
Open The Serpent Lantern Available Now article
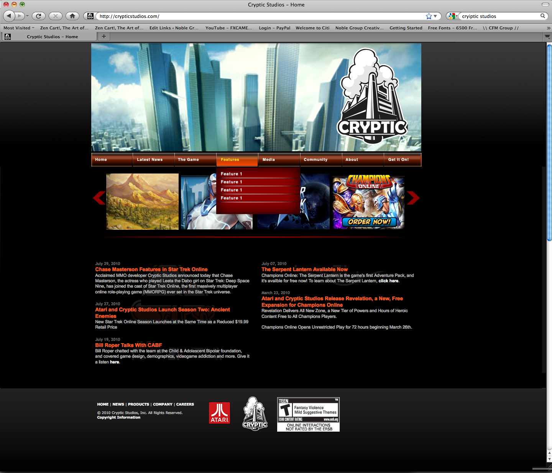point(304,270)
